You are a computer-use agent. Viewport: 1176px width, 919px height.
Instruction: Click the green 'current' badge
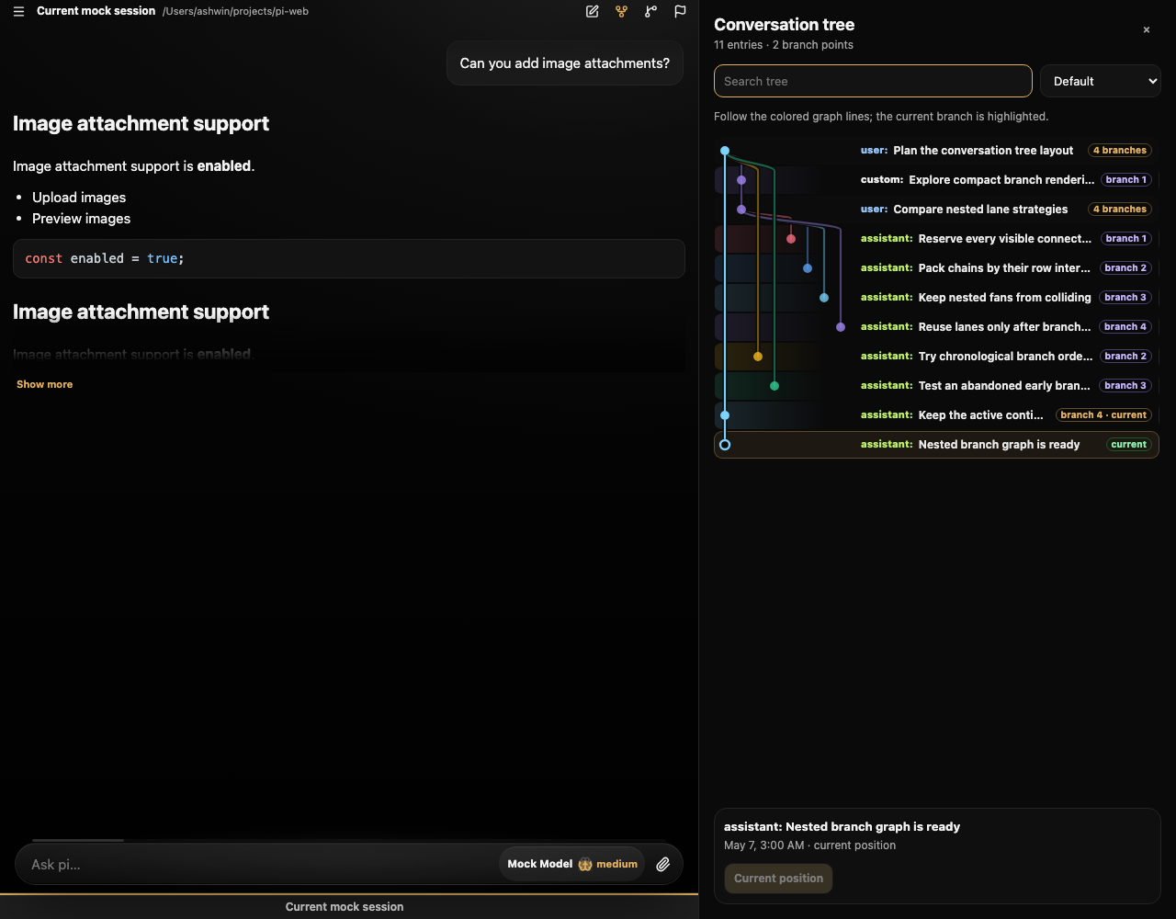1128,445
